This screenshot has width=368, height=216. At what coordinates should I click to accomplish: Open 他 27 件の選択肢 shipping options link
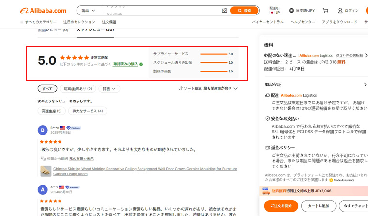click(x=349, y=55)
